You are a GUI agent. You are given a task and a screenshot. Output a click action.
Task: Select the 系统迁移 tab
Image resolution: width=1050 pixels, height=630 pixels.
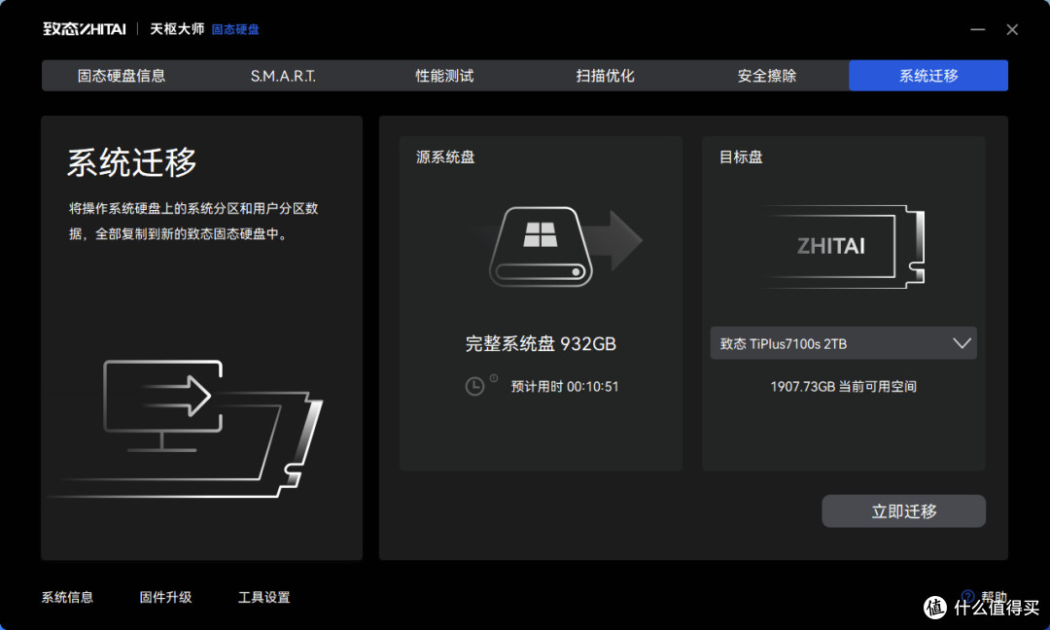[x=928, y=76]
